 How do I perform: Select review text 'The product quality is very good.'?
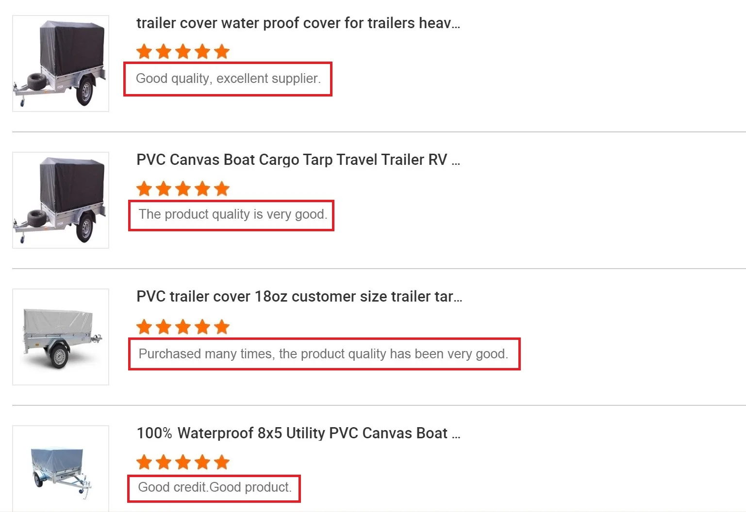click(233, 214)
